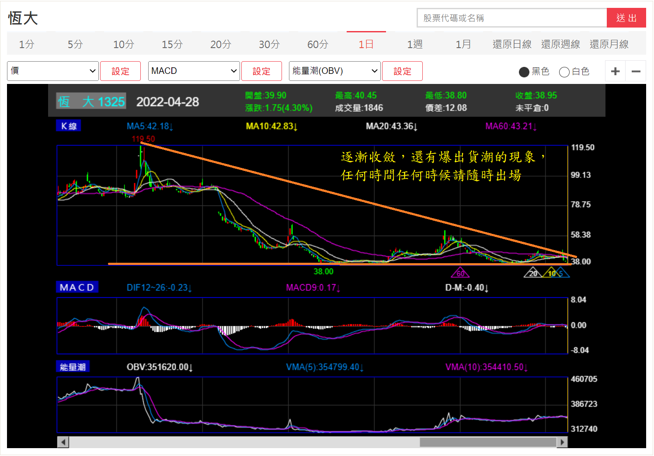
Task: Open the MACD indicator dropdown
Action: point(194,71)
